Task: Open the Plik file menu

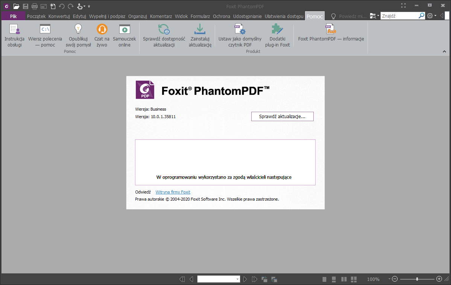Action: 13,16
